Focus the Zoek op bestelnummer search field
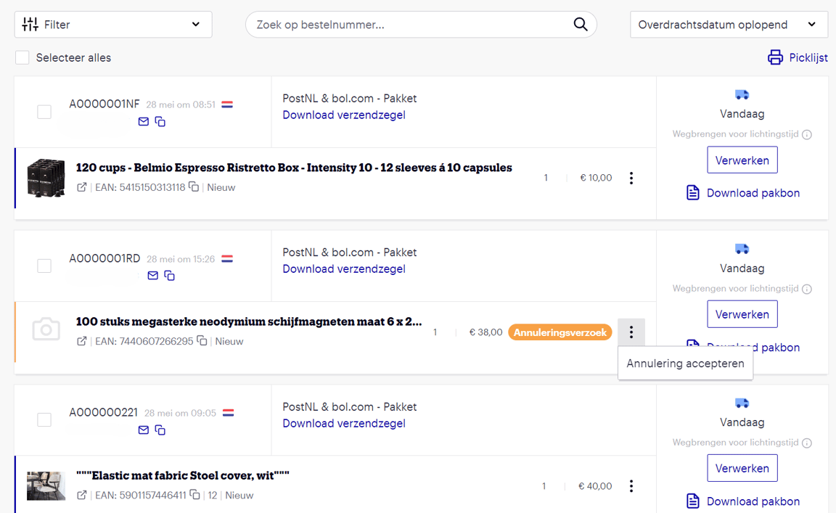The image size is (836, 513). coord(410,25)
